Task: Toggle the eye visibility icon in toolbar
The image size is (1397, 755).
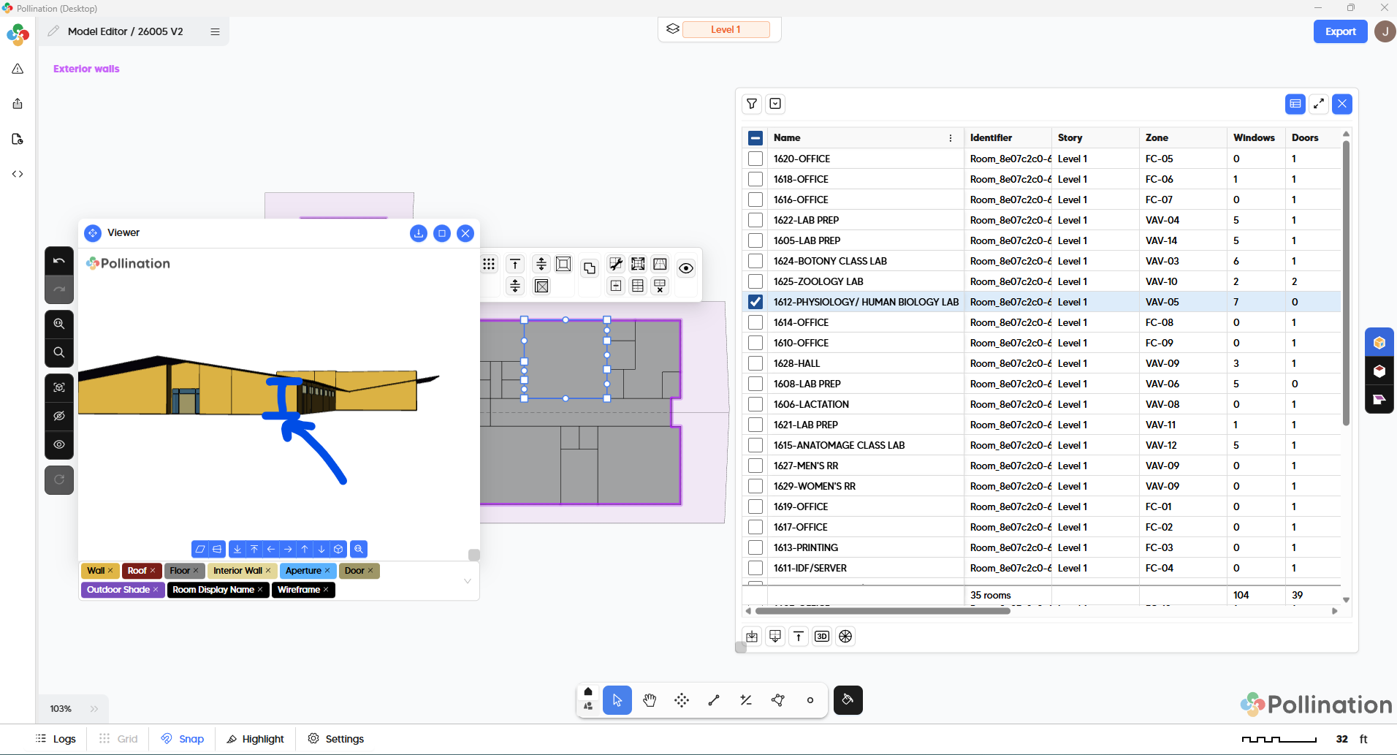Action: tap(685, 268)
